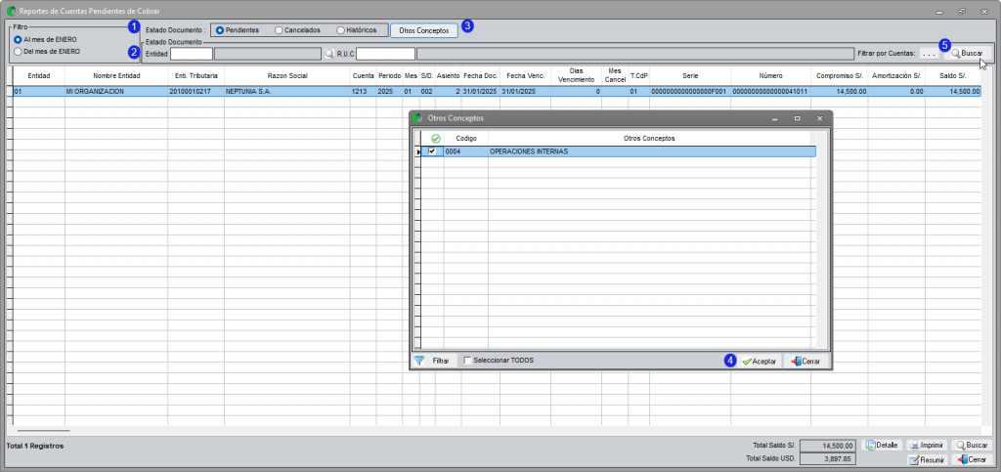
Task: Click the entity lookup magnifier icon
Action: click(x=329, y=54)
